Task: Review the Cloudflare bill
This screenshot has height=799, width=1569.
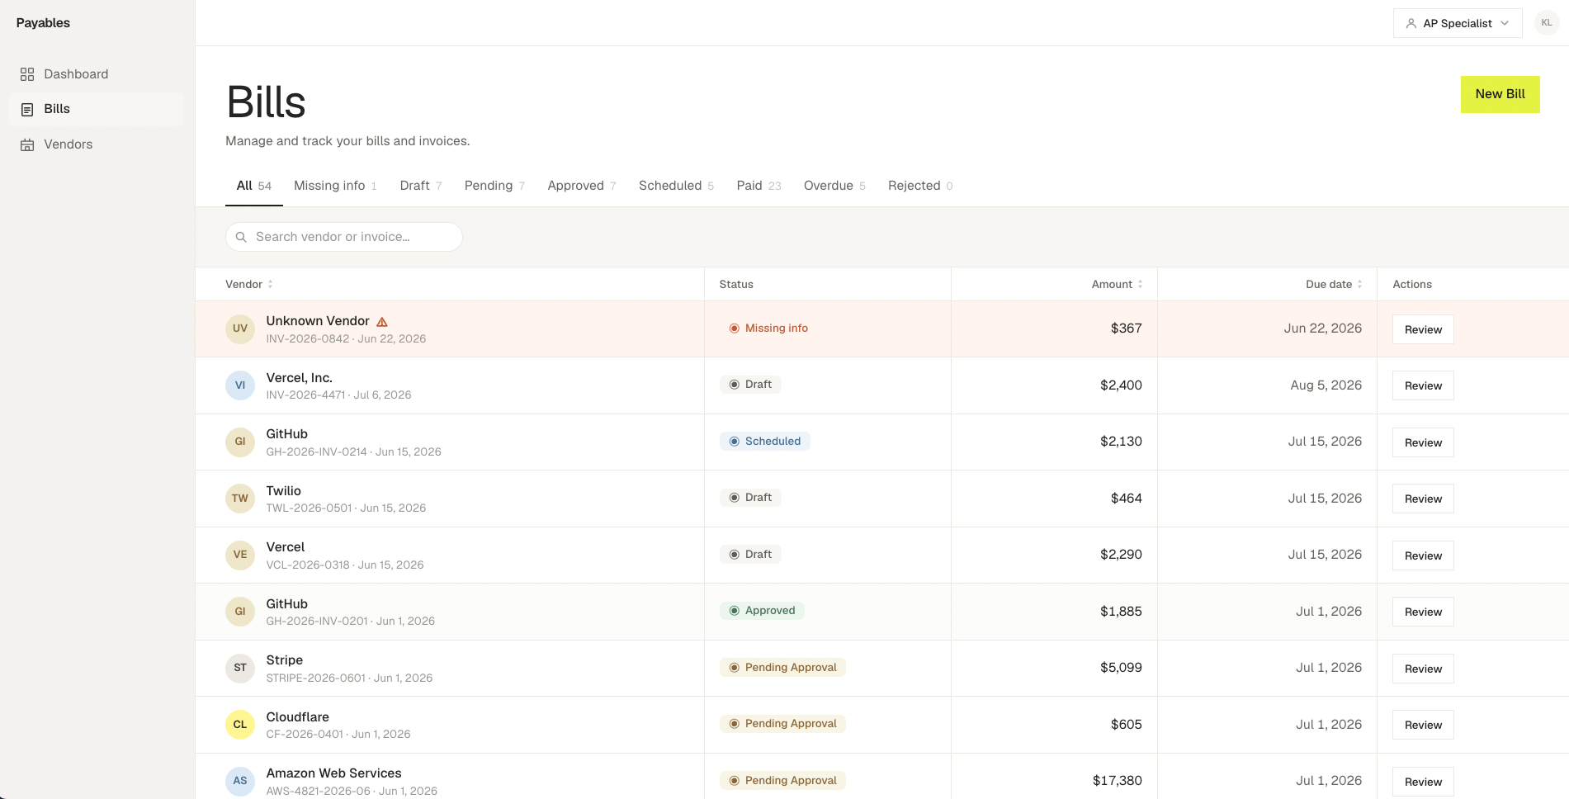Action: (1423, 725)
